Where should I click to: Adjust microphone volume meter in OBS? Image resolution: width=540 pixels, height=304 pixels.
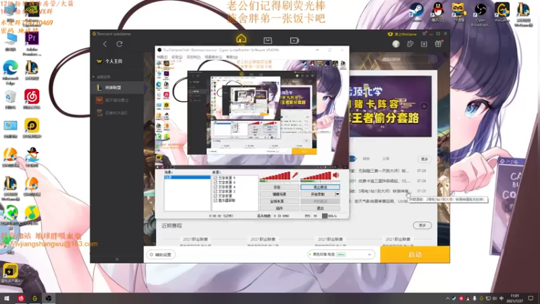[275, 176]
